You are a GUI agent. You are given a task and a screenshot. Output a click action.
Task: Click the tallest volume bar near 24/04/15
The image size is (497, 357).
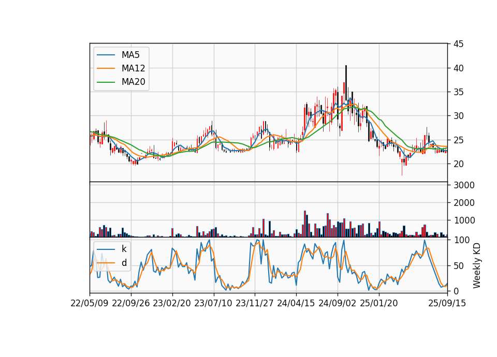click(x=304, y=224)
